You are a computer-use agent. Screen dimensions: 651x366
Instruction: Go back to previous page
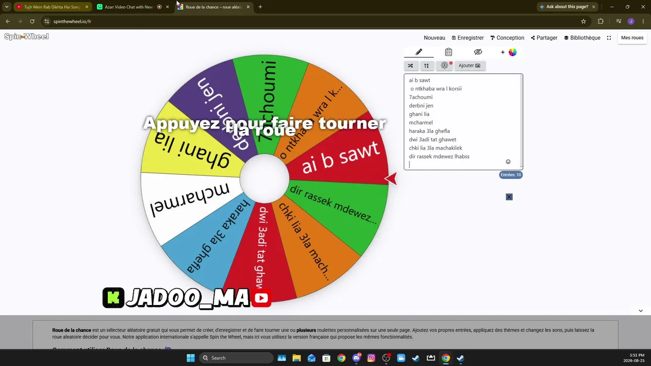[8, 21]
